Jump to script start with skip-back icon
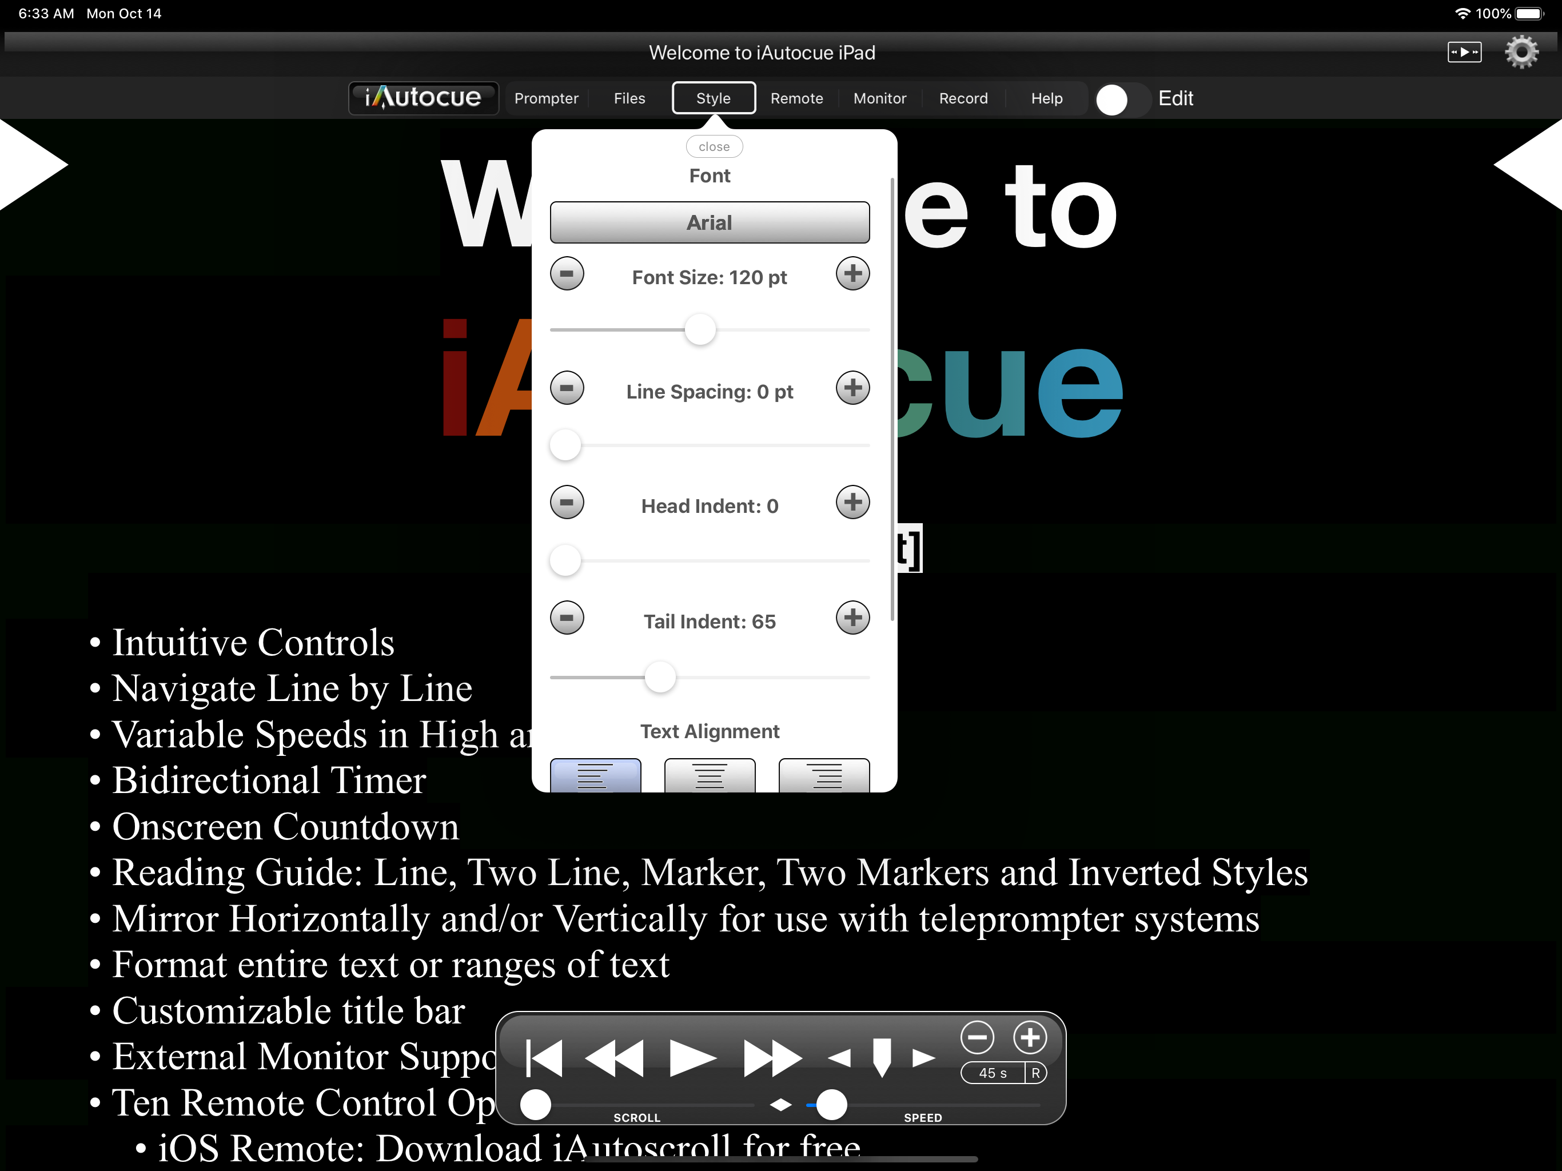The width and height of the screenshot is (1562, 1171). [x=544, y=1058]
